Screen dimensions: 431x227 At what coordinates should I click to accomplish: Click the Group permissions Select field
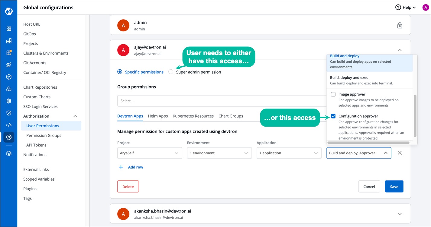221,101
